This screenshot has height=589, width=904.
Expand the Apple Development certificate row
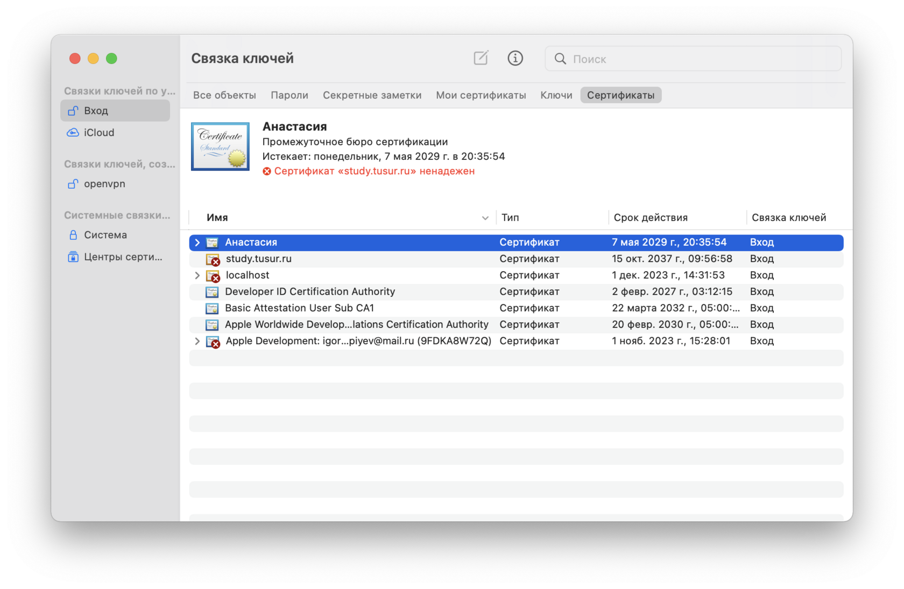pyautogui.click(x=197, y=341)
